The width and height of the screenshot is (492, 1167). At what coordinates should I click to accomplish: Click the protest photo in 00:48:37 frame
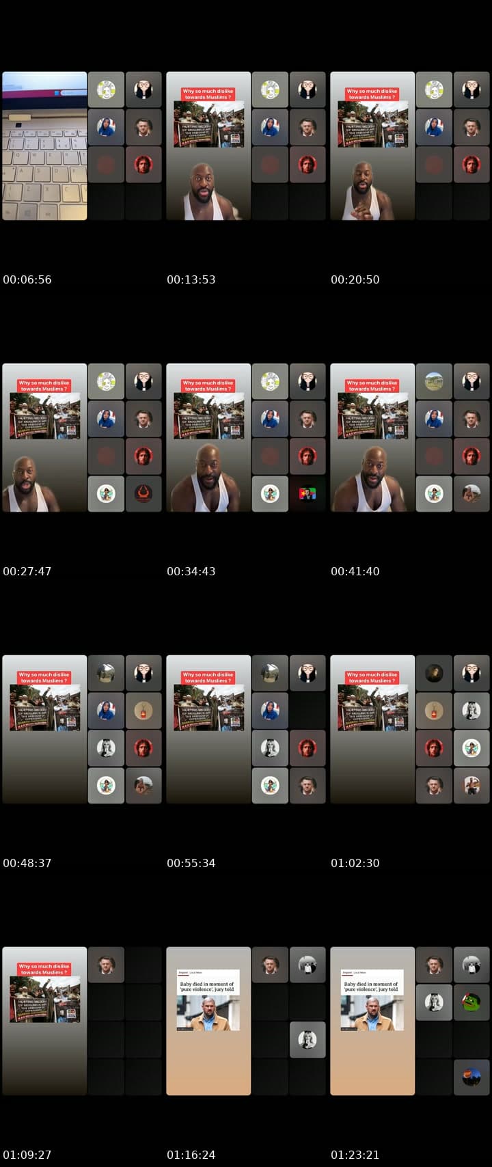coord(44,708)
